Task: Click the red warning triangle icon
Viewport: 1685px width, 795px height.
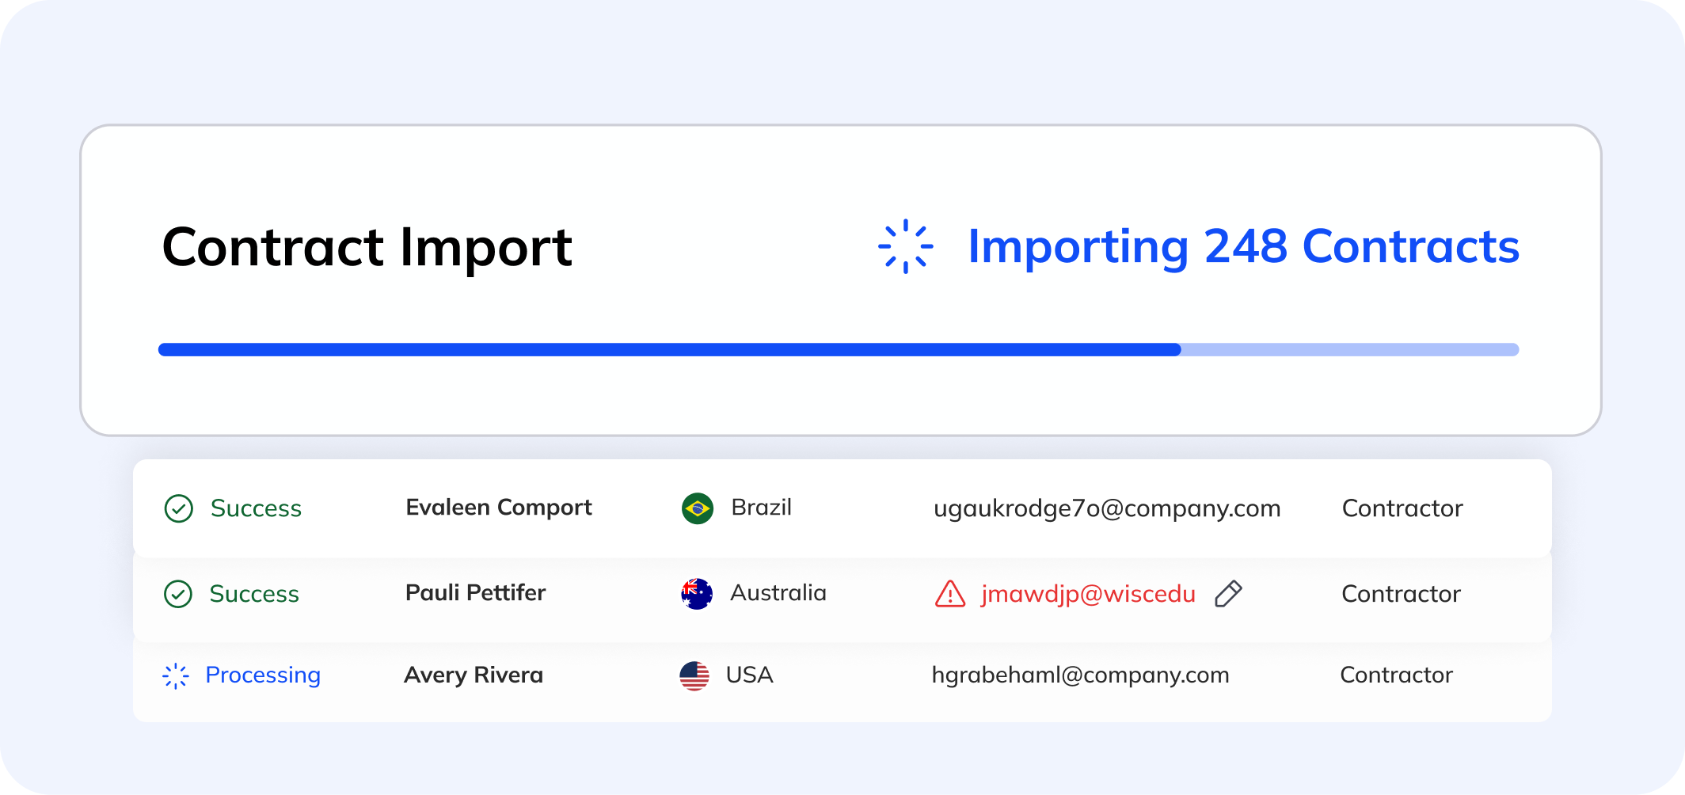Action: tap(950, 593)
